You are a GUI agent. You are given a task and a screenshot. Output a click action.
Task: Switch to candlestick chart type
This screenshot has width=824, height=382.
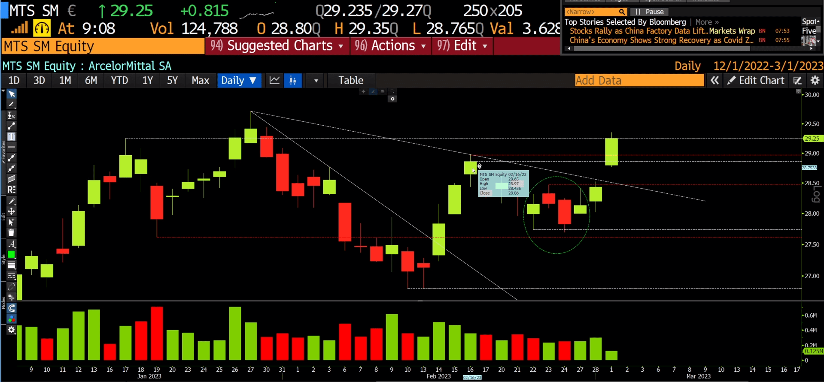pyautogui.click(x=293, y=81)
